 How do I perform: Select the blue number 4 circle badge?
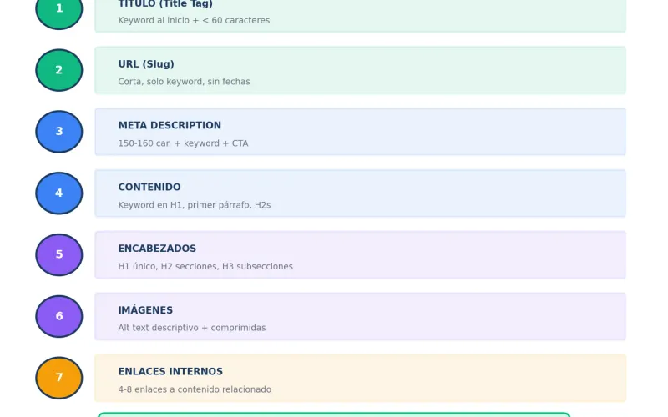point(59,193)
